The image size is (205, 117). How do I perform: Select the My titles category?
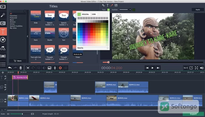point(13,28)
